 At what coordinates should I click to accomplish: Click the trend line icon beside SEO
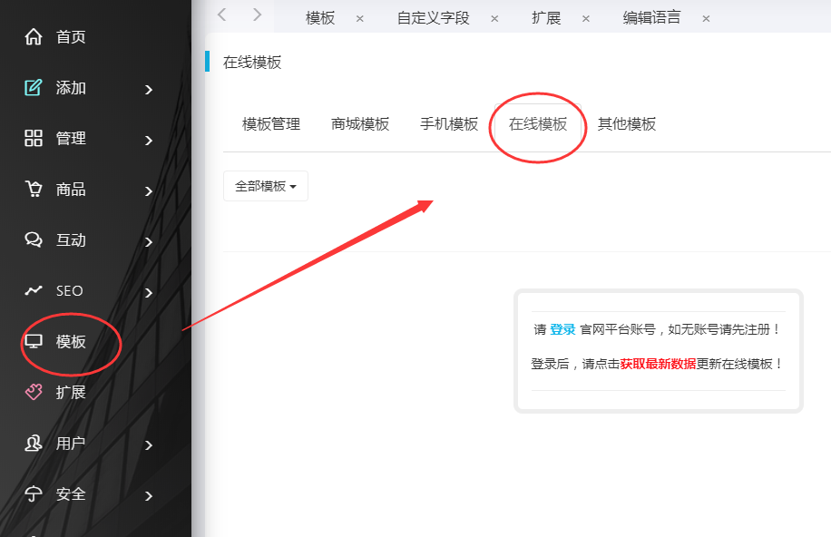[34, 291]
